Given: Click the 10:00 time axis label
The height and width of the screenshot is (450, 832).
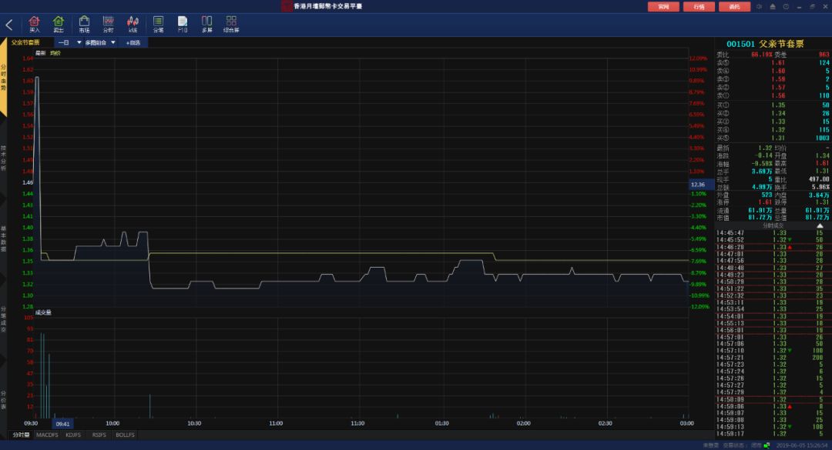Looking at the screenshot, I should pos(112,424).
